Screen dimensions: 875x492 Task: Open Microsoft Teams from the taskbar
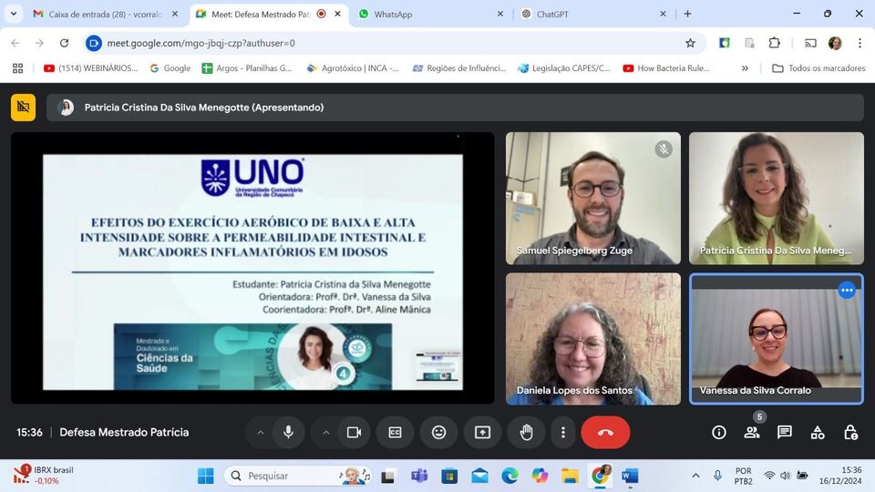click(419, 476)
